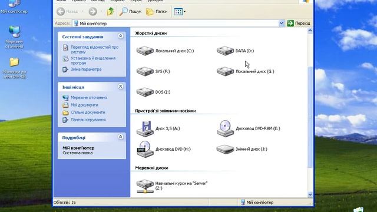Viewport: 377px width, 212px height.
Task: Open Forward button history dropdown arrow
Action: [101, 11]
